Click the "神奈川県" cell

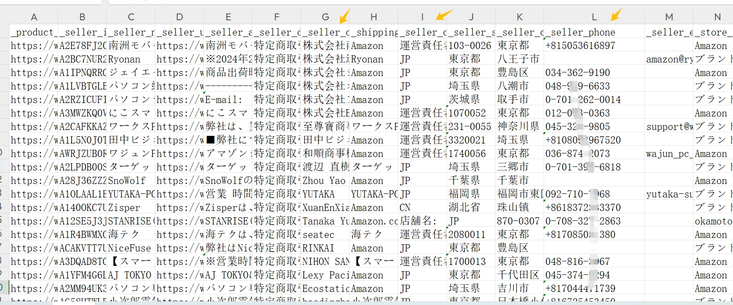pos(520,126)
